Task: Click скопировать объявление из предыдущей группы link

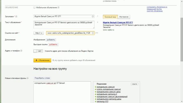Action: point(157,8)
